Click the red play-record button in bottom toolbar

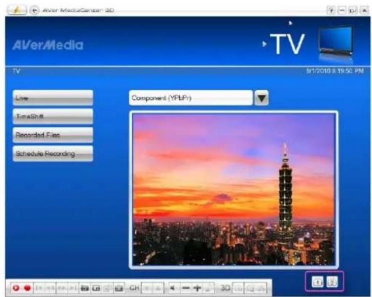pos(16,288)
